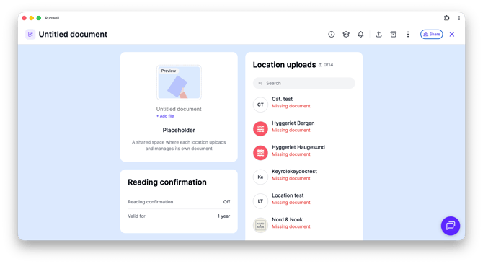Image resolution: width=483 pixels, height=264 pixels.
Task: Open the Hyggeriet Haugesund location name
Action: click(298, 147)
